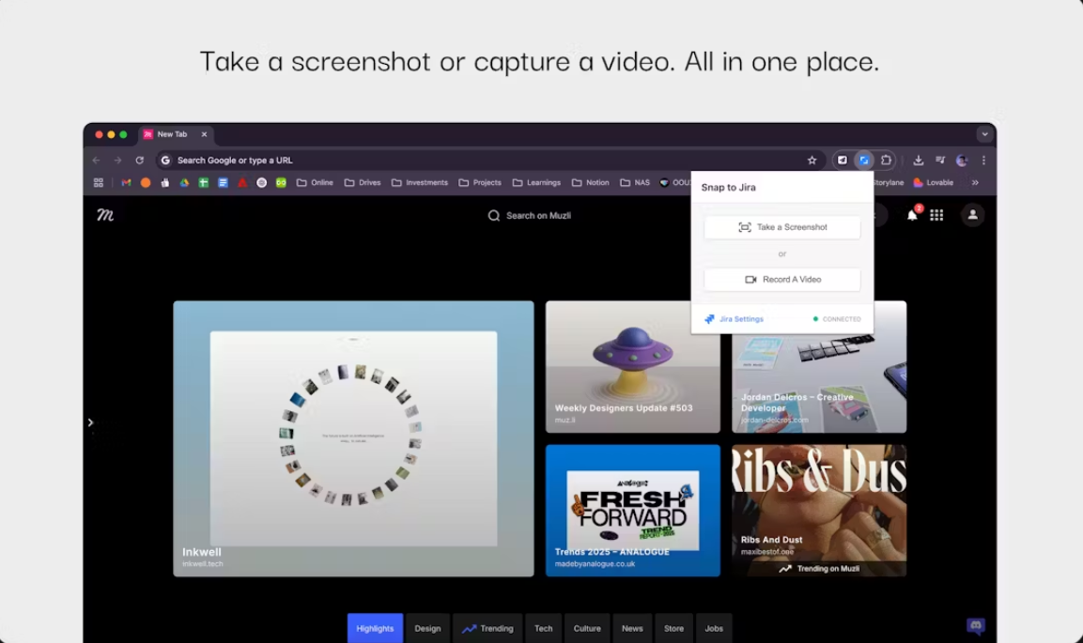
Task: Open the Duolingo green bookmark
Action: pyautogui.click(x=281, y=183)
